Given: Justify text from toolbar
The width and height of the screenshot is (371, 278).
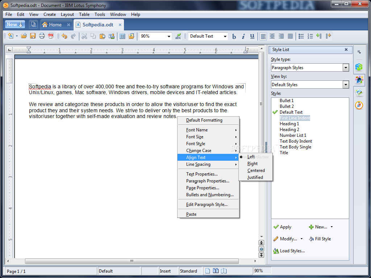Looking at the screenshot, I should tap(290, 36).
